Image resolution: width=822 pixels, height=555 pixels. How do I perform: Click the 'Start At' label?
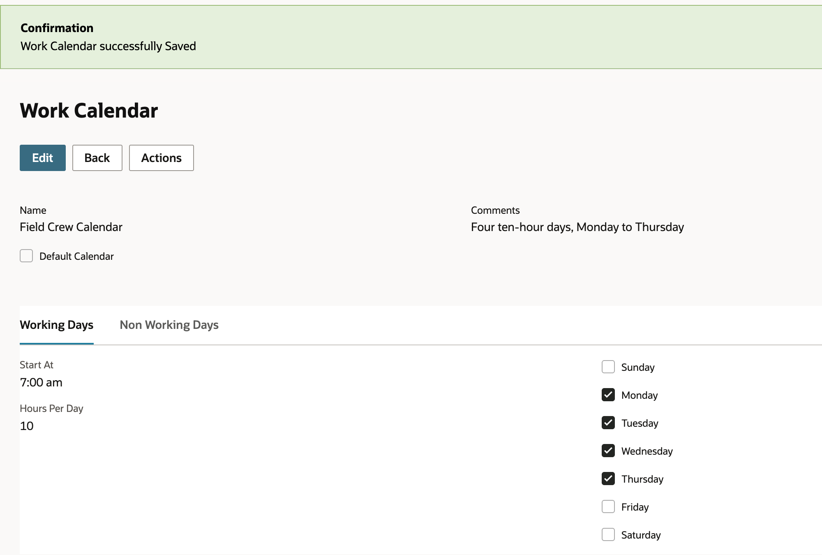(x=37, y=365)
